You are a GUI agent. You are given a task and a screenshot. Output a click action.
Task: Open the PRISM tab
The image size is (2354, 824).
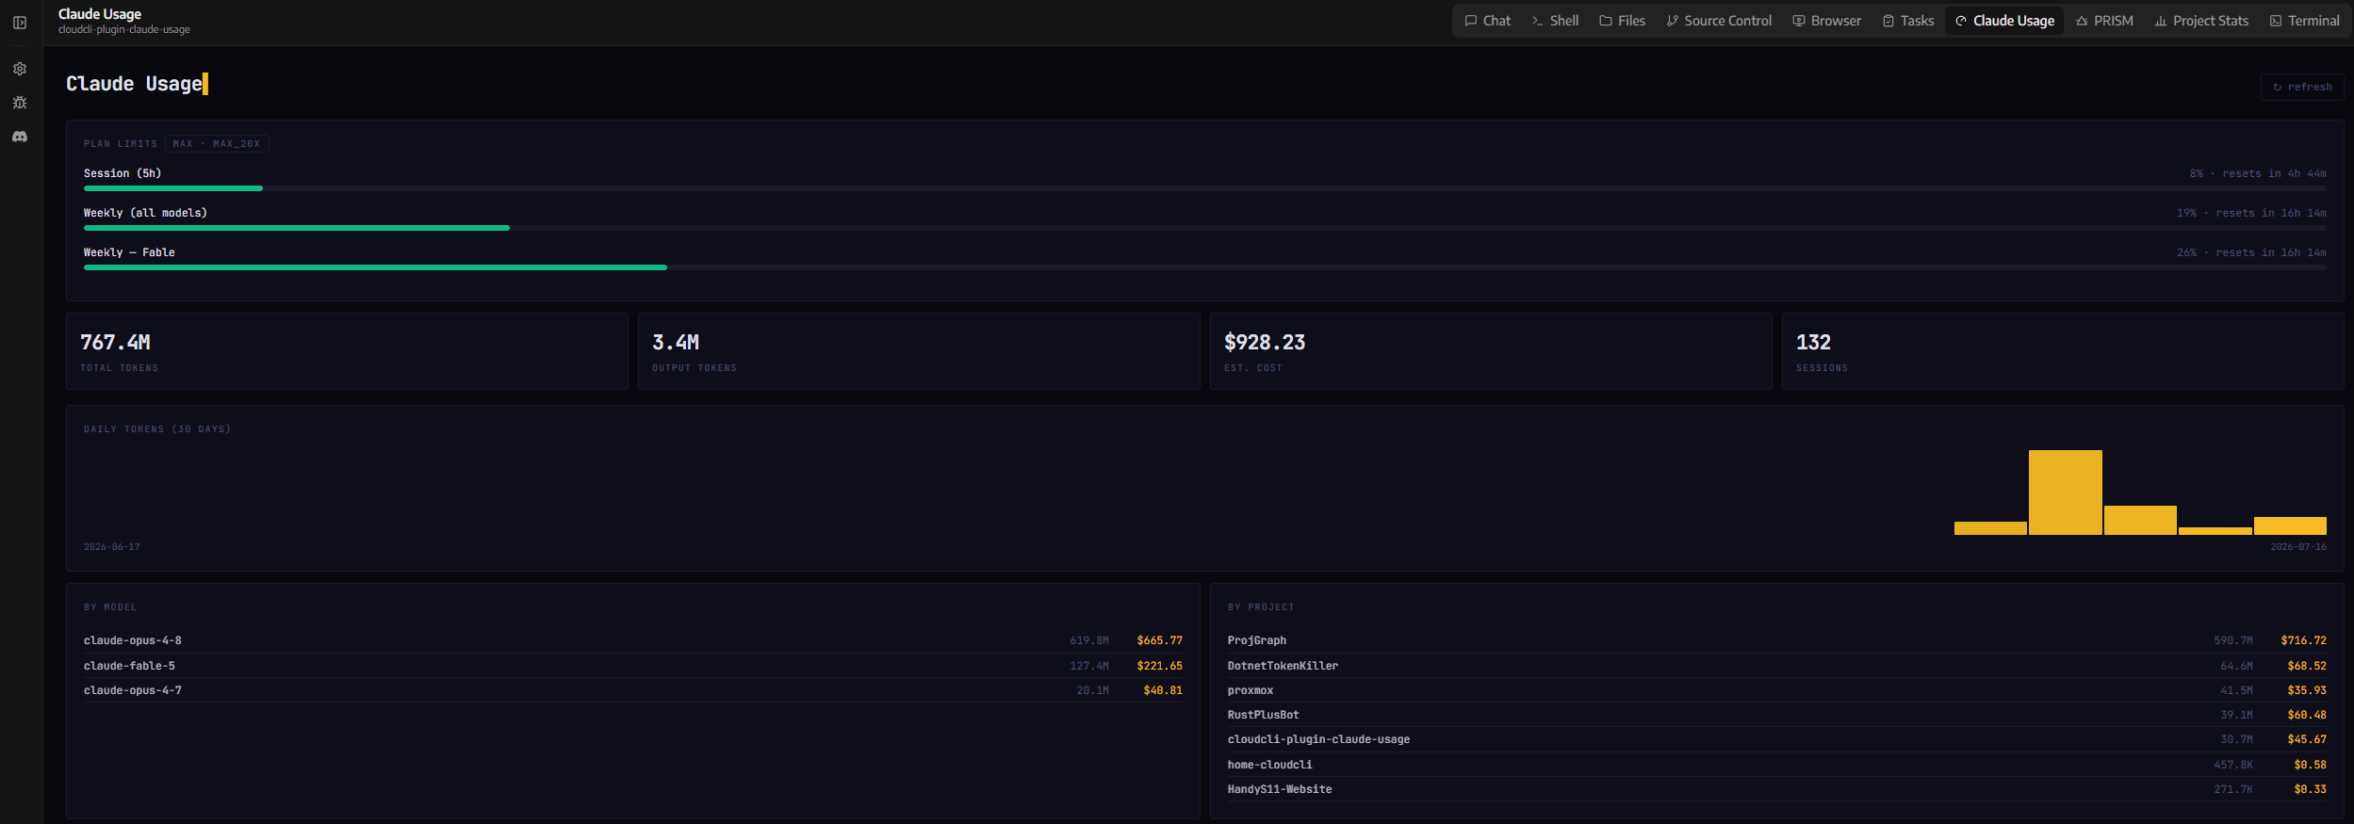tap(2104, 21)
